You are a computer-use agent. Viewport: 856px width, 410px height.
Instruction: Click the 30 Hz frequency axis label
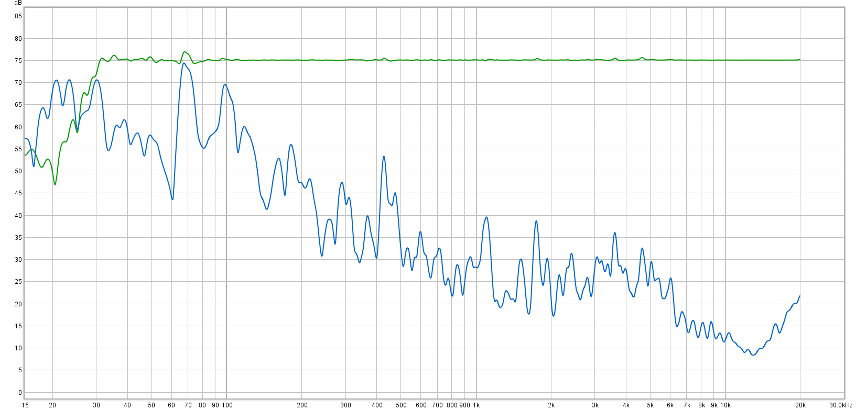point(96,405)
